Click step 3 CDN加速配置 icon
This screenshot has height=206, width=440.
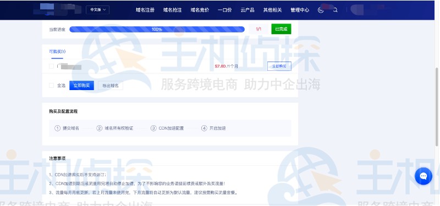pyautogui.click(x=153, y=128)
